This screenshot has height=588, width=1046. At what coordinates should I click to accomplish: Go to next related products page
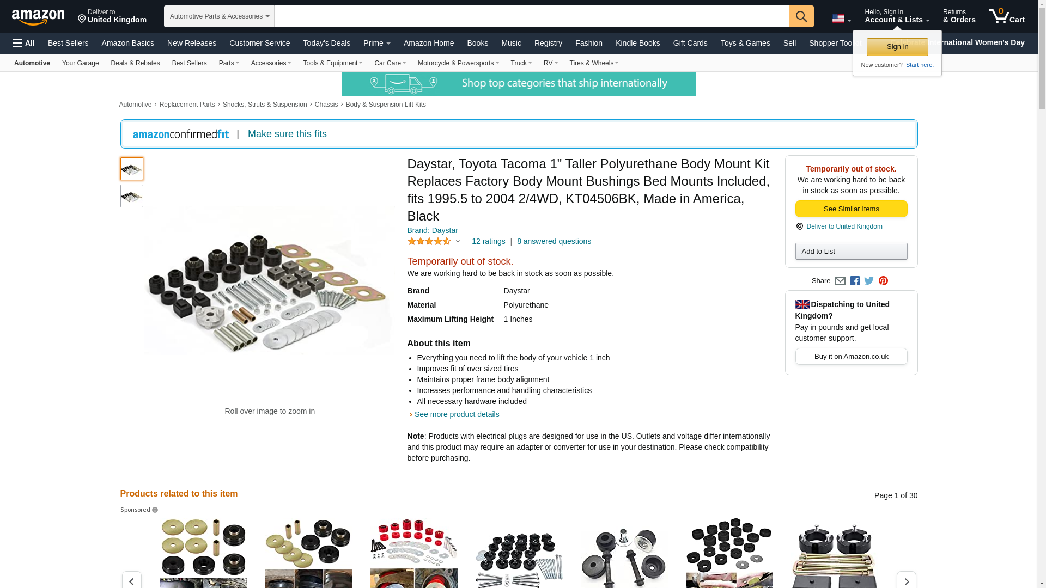[907, 581]
